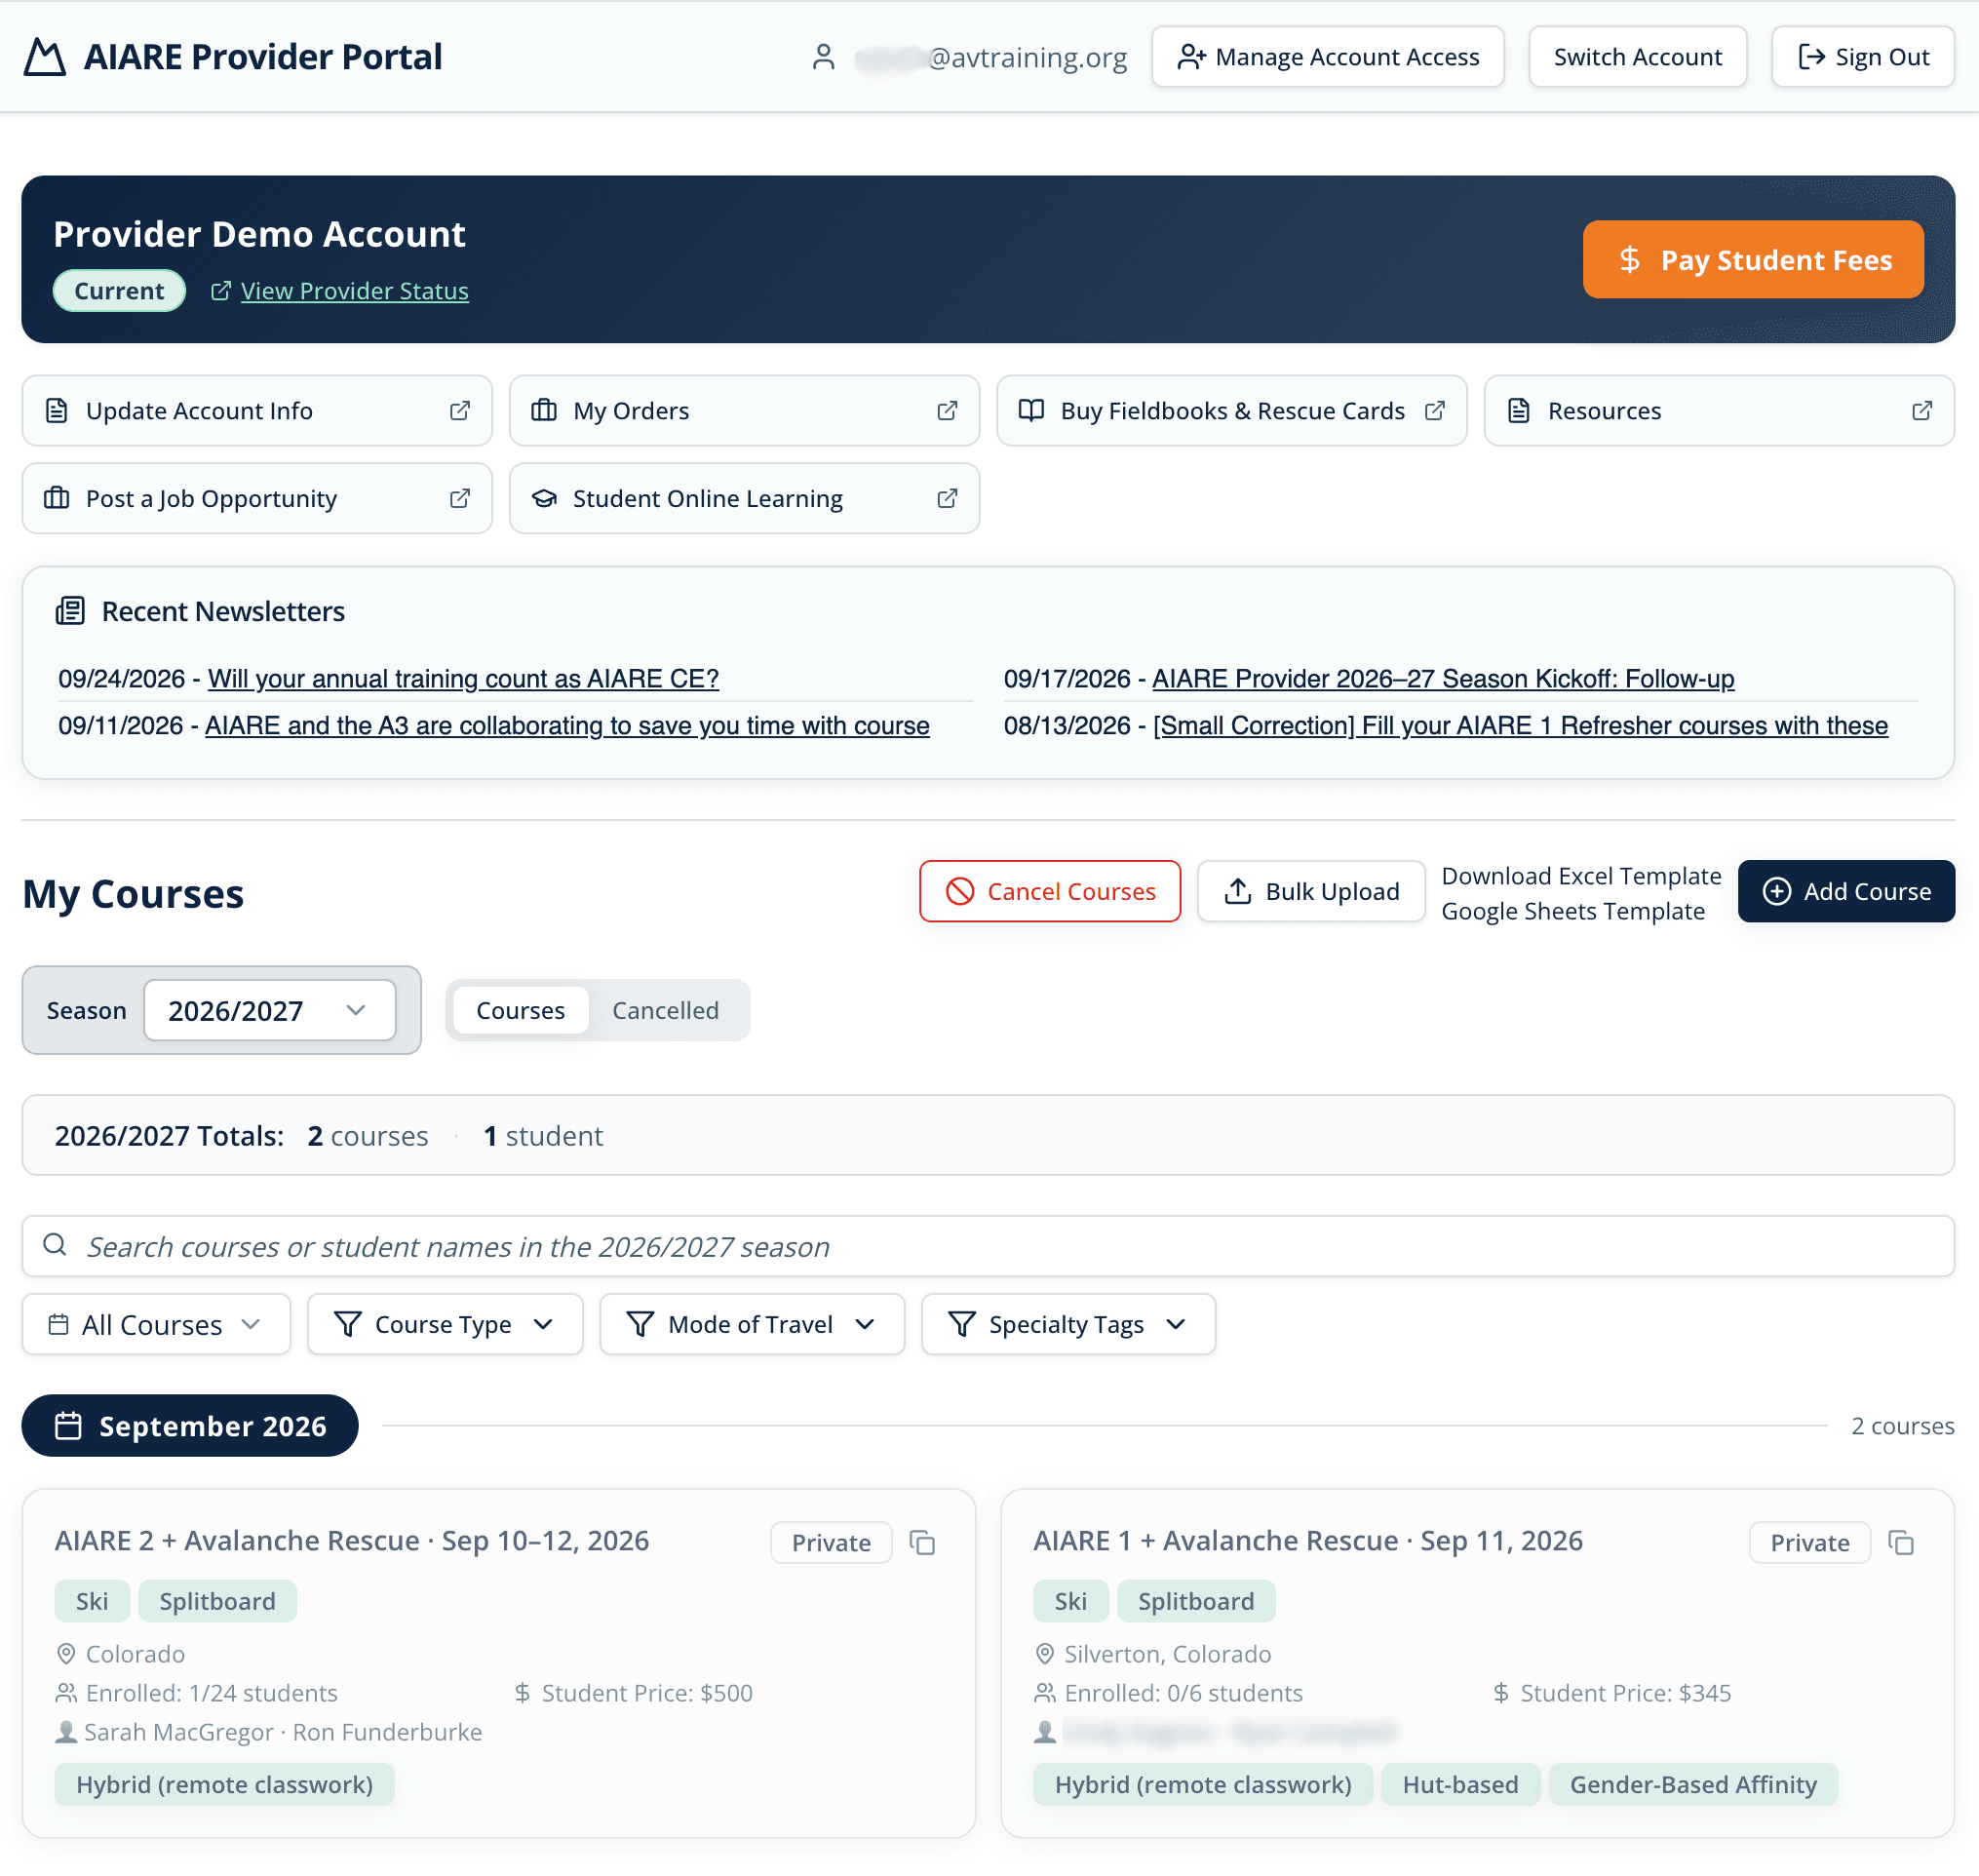
Task: Click Private badge on AIARE 2 course
Action: point(831,1543)
